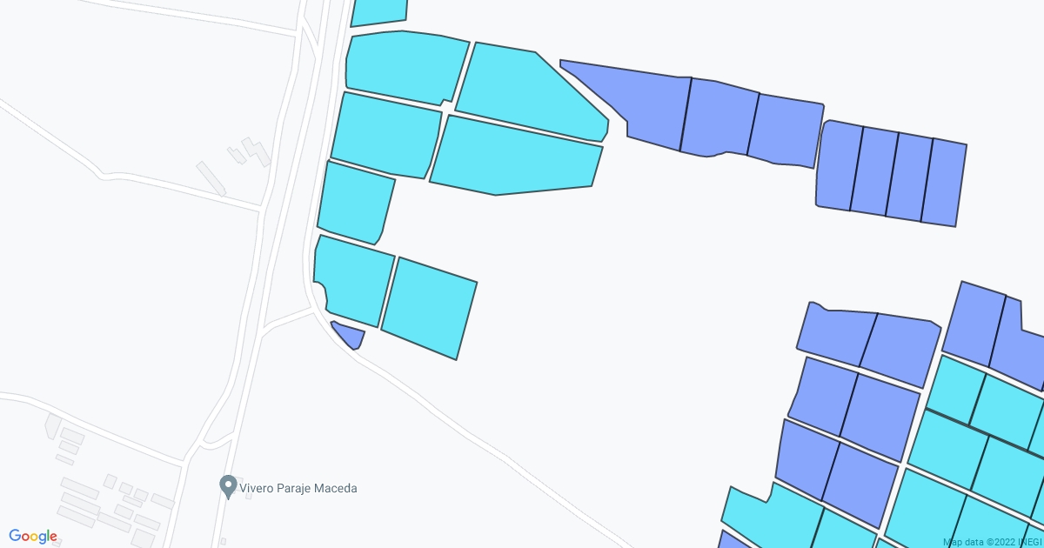The height and width of the screenshot is (548, 1044).
Task: Pick the cyan parcel with notched bottom-left corner
Action: (x=354, y=280)
